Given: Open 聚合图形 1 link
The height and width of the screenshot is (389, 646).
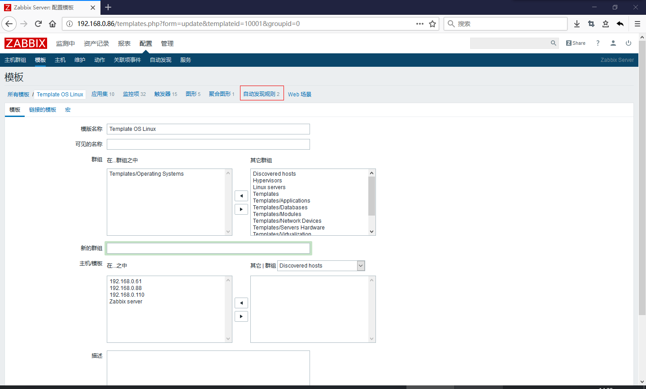Looking at the screenshot, I should pyautogui.click(x=222, y=94).
